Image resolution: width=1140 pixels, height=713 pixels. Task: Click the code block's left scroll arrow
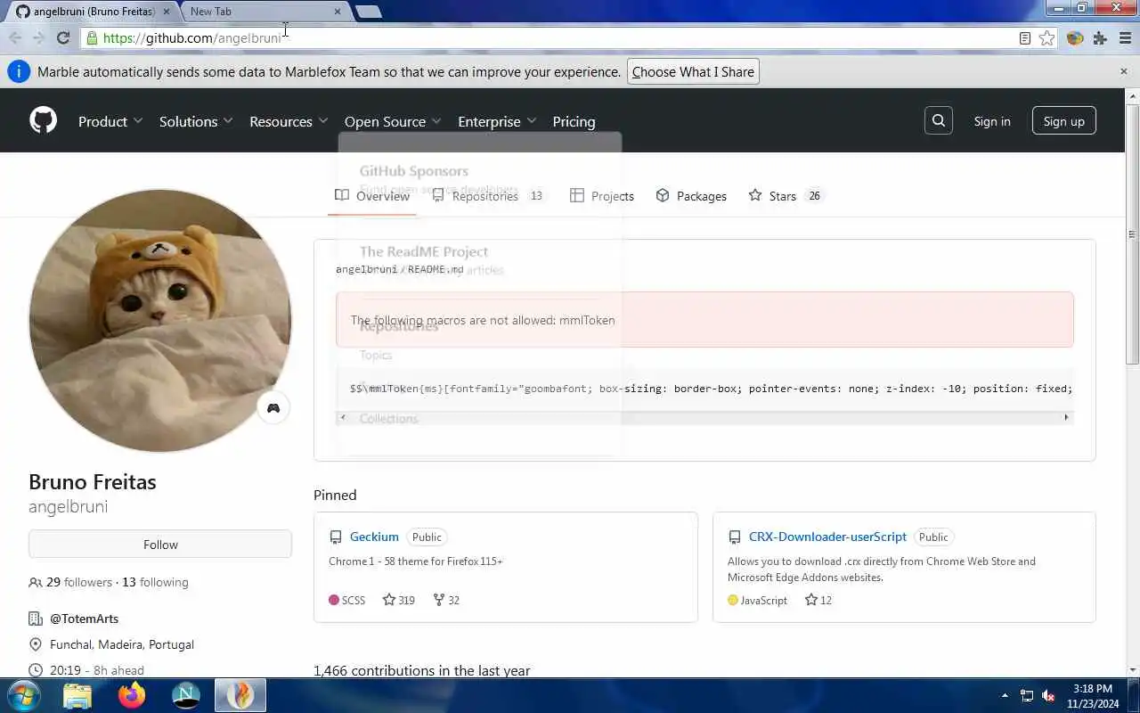tap(343, 417)
